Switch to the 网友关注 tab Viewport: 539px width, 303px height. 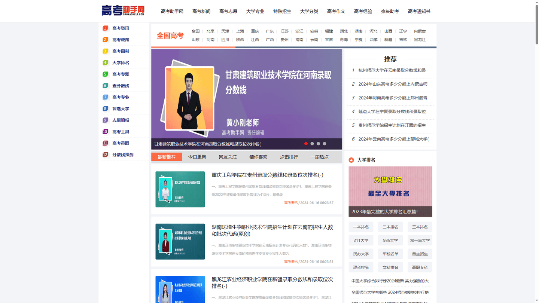[x=228, y=157]
